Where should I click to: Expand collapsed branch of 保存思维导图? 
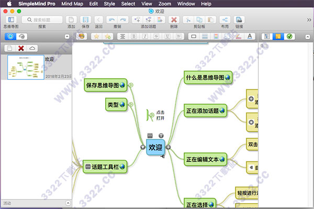click(x=131, y=85)
